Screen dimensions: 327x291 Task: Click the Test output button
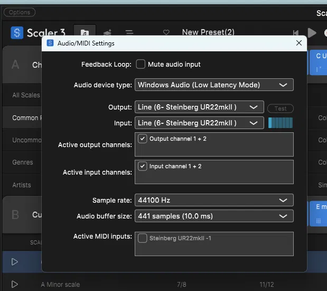[281, 108]
